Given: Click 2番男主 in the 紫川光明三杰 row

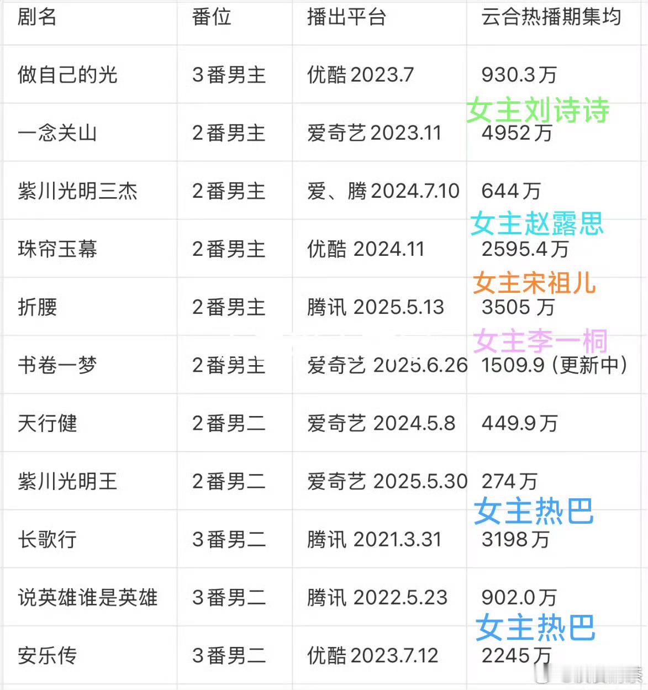Looking at the screenshot, I should coord(229,191).
